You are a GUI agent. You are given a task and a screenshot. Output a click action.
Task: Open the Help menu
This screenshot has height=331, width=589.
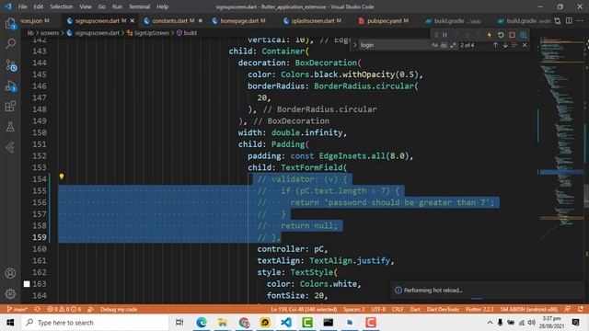pos(162,6)
